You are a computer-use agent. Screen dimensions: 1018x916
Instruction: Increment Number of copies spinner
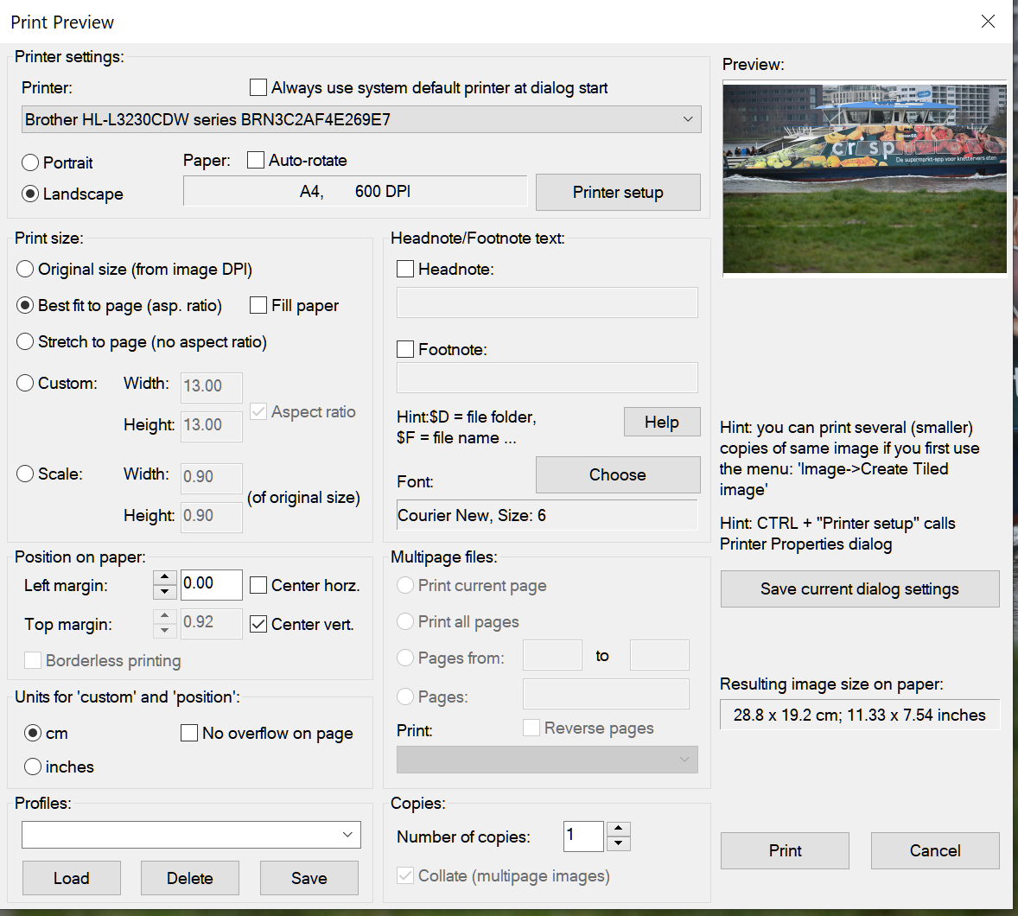coord(619,830)
